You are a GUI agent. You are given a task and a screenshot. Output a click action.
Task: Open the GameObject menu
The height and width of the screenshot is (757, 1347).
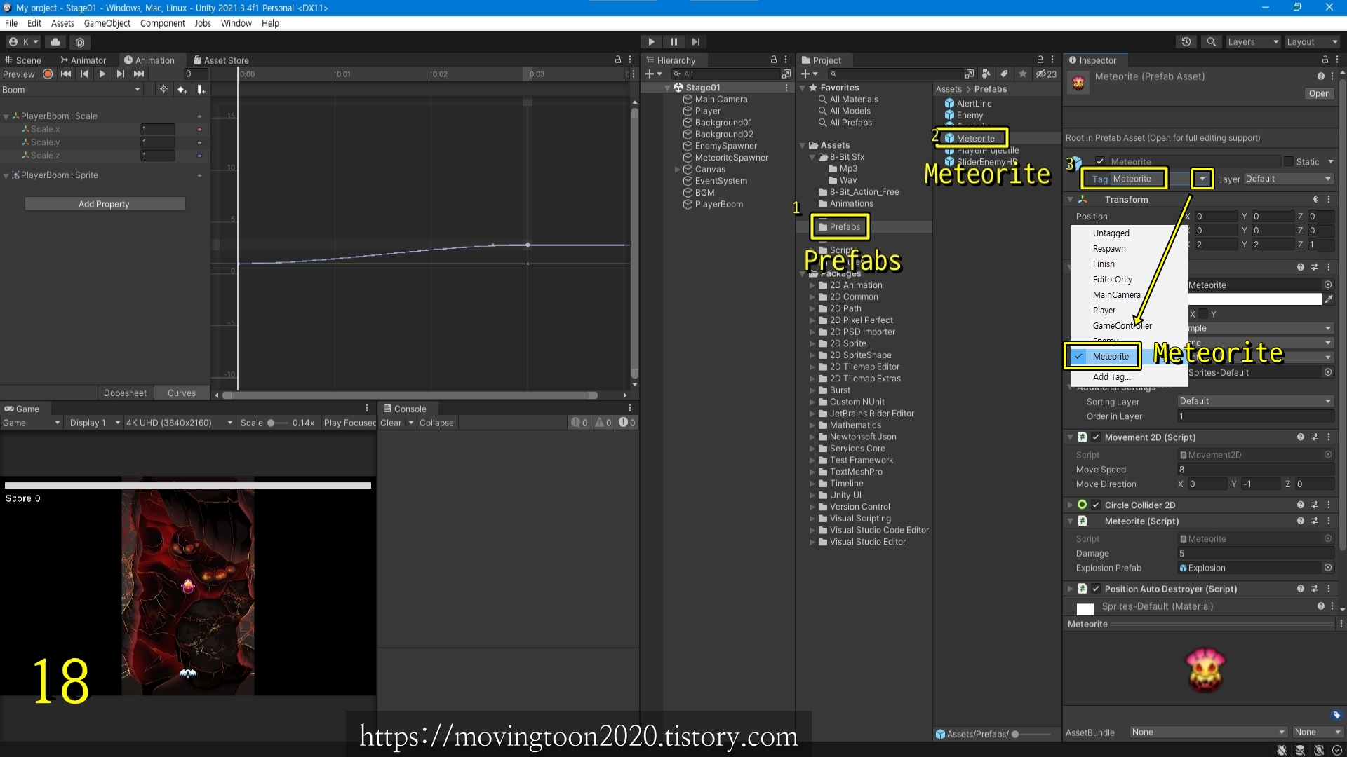coord(107,23)
